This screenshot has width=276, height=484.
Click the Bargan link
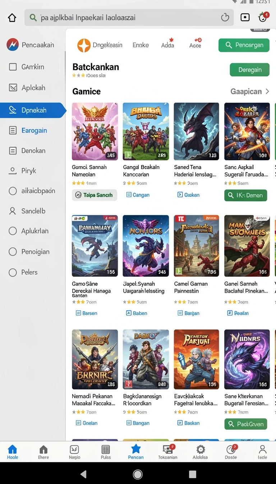coord(189,313)
